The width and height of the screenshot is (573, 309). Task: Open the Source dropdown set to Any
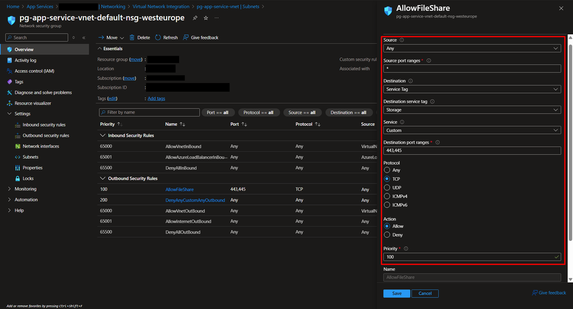[472, 48]
